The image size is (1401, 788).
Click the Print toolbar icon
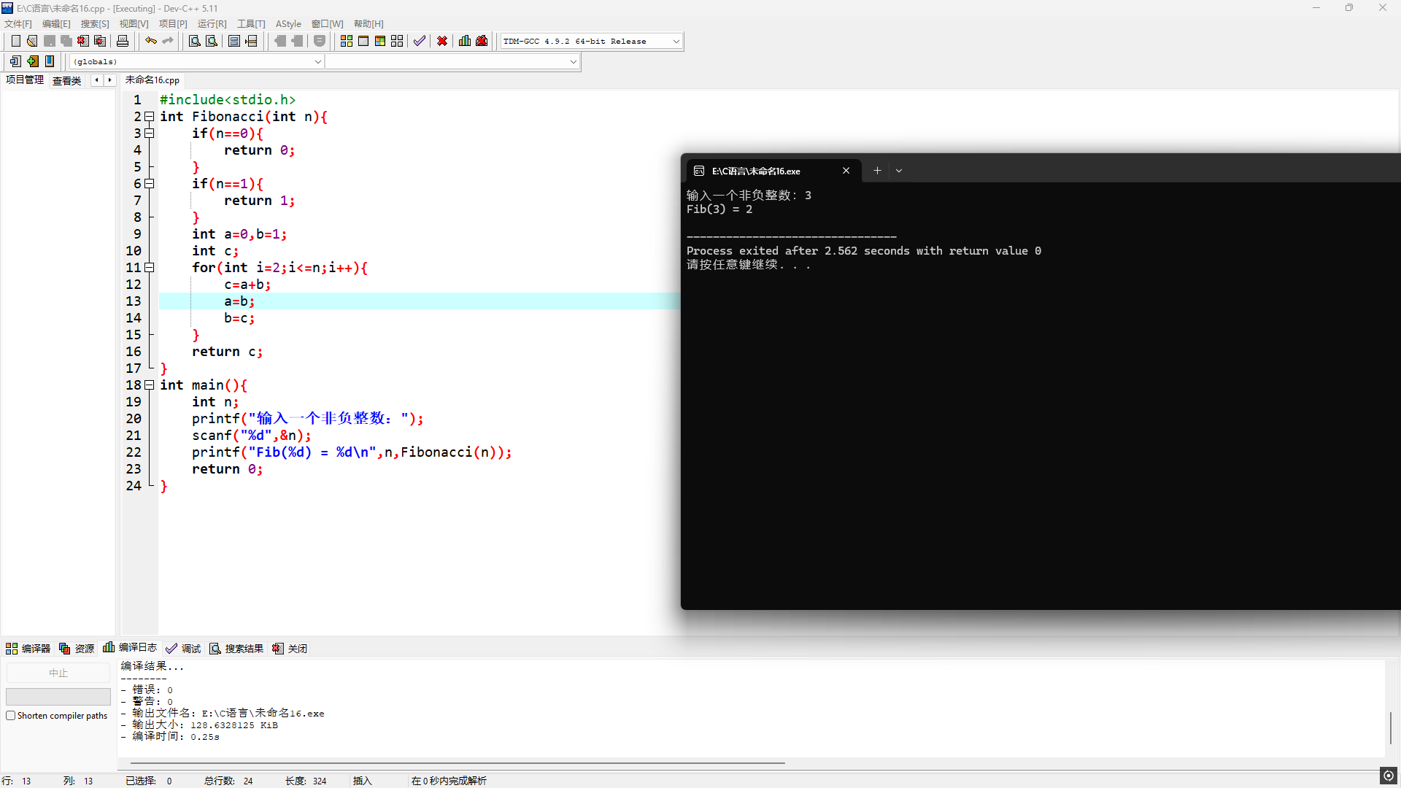123,42
